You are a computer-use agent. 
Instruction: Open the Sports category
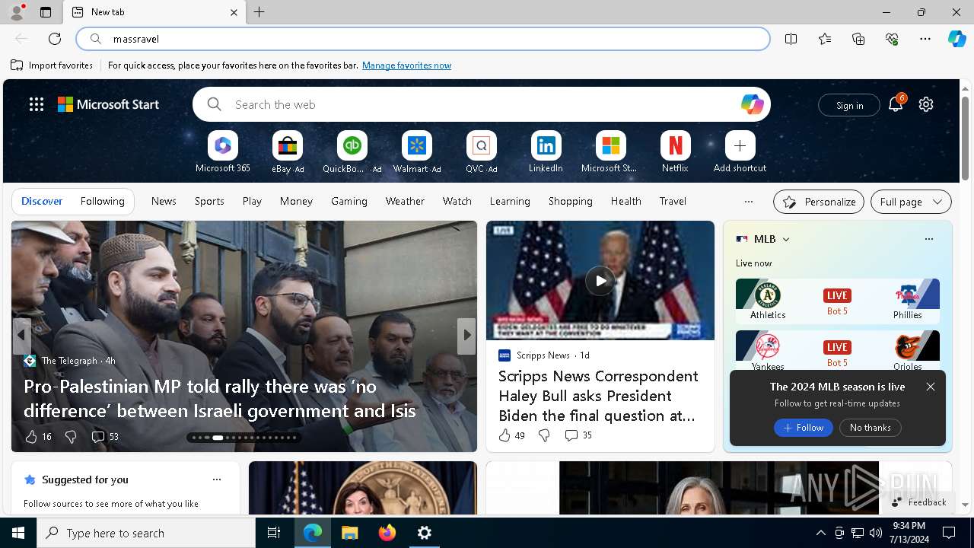coord(209,201)
